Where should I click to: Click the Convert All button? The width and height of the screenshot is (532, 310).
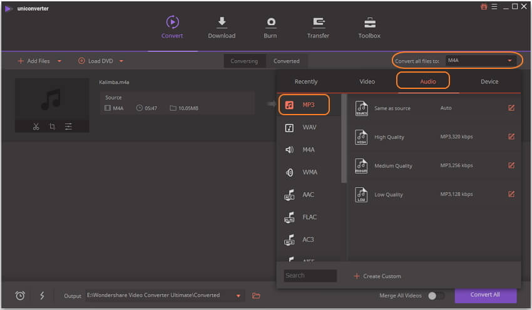[x=486, y=295]
